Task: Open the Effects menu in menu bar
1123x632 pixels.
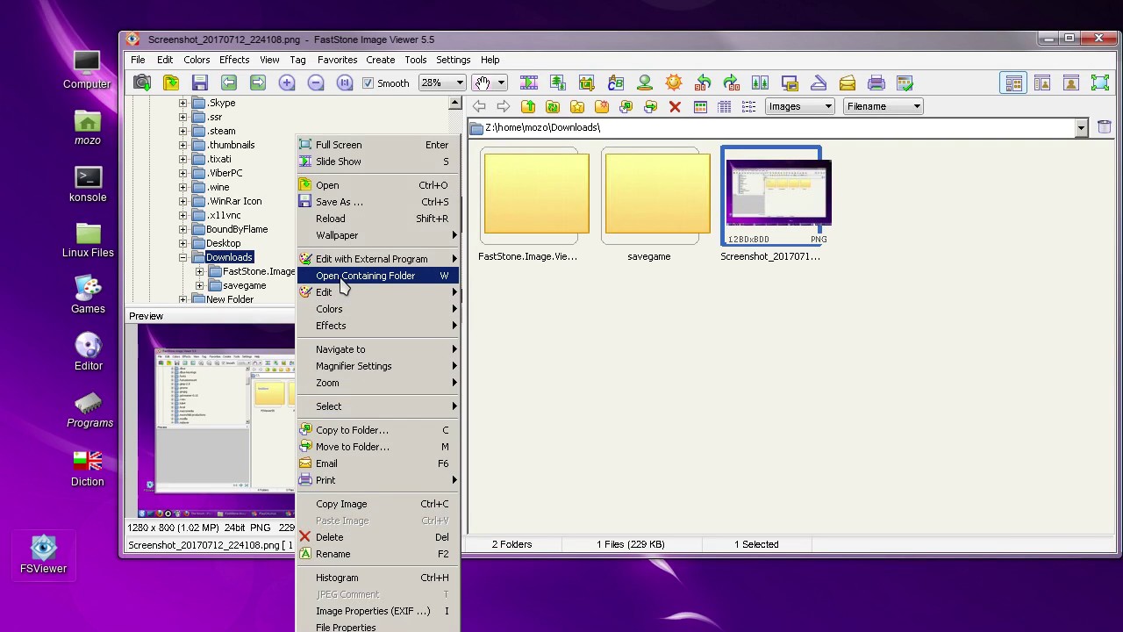Action: pyautogui.click(x=234, y=60)
